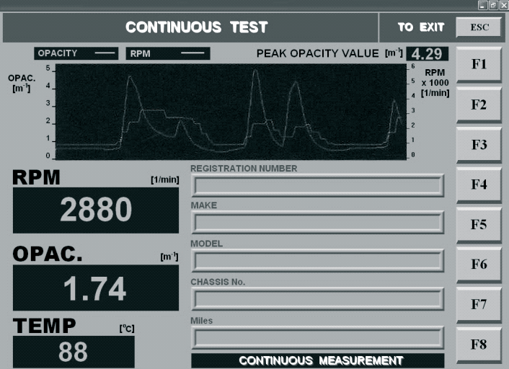Click the opacity and RPM graph
The height and width of the screenshot is (369, 509).
(x=231, y=112)
